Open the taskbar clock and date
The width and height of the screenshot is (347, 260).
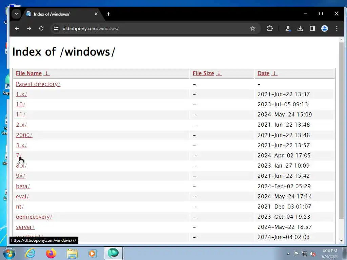point(330,254)
